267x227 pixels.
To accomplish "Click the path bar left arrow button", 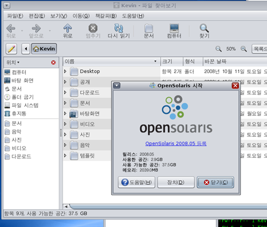I will click(26, 49).
